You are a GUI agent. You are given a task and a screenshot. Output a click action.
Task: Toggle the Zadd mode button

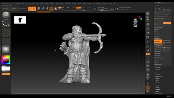(x=78, y=8)
